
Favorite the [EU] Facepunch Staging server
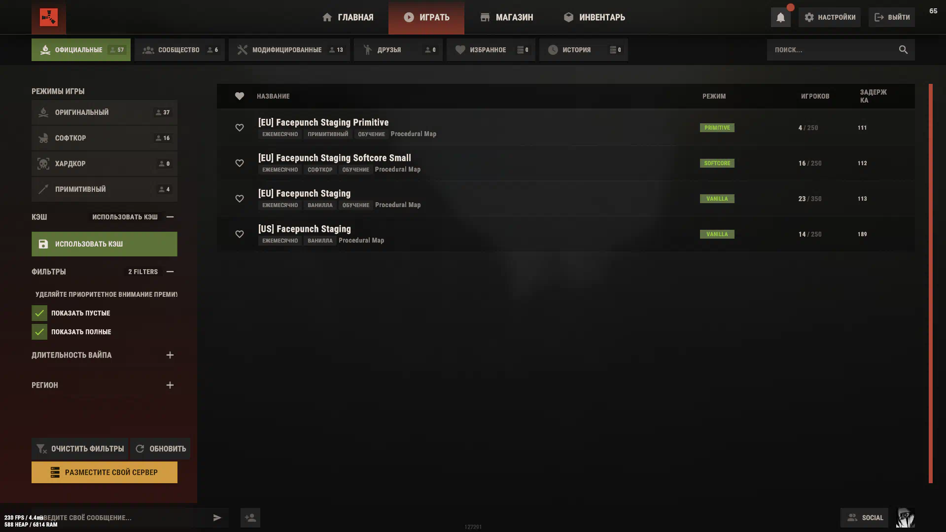239,199
